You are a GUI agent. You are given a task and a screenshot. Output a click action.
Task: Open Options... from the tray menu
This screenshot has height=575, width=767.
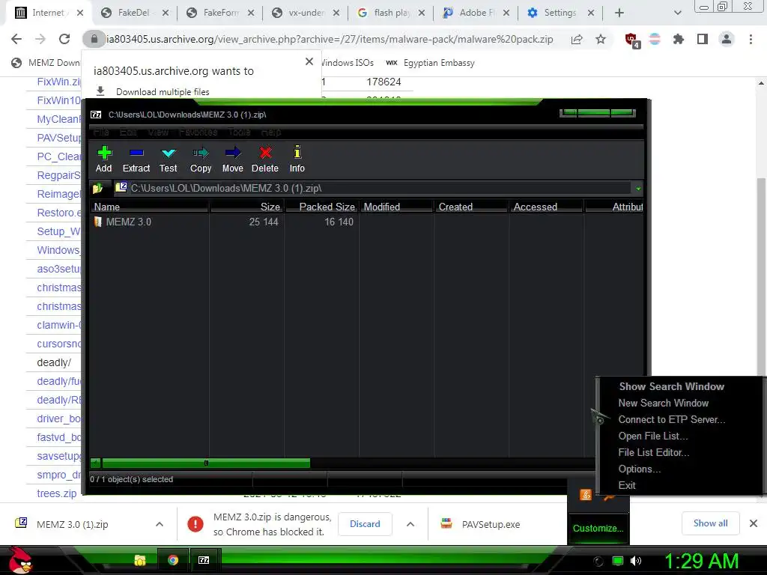click(640, 469)
